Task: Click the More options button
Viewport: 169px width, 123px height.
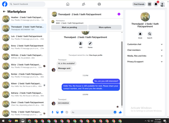Action: point(105,27)
